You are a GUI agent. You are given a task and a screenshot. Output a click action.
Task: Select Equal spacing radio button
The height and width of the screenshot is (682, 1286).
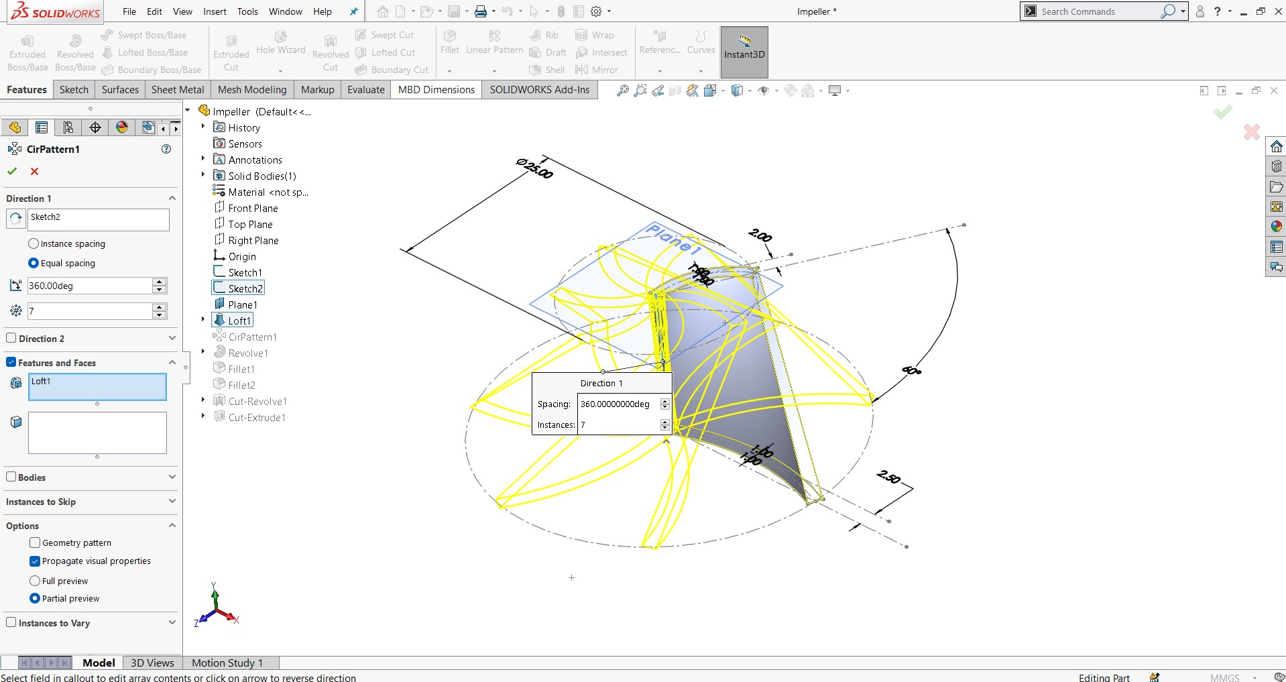(34, 263)
